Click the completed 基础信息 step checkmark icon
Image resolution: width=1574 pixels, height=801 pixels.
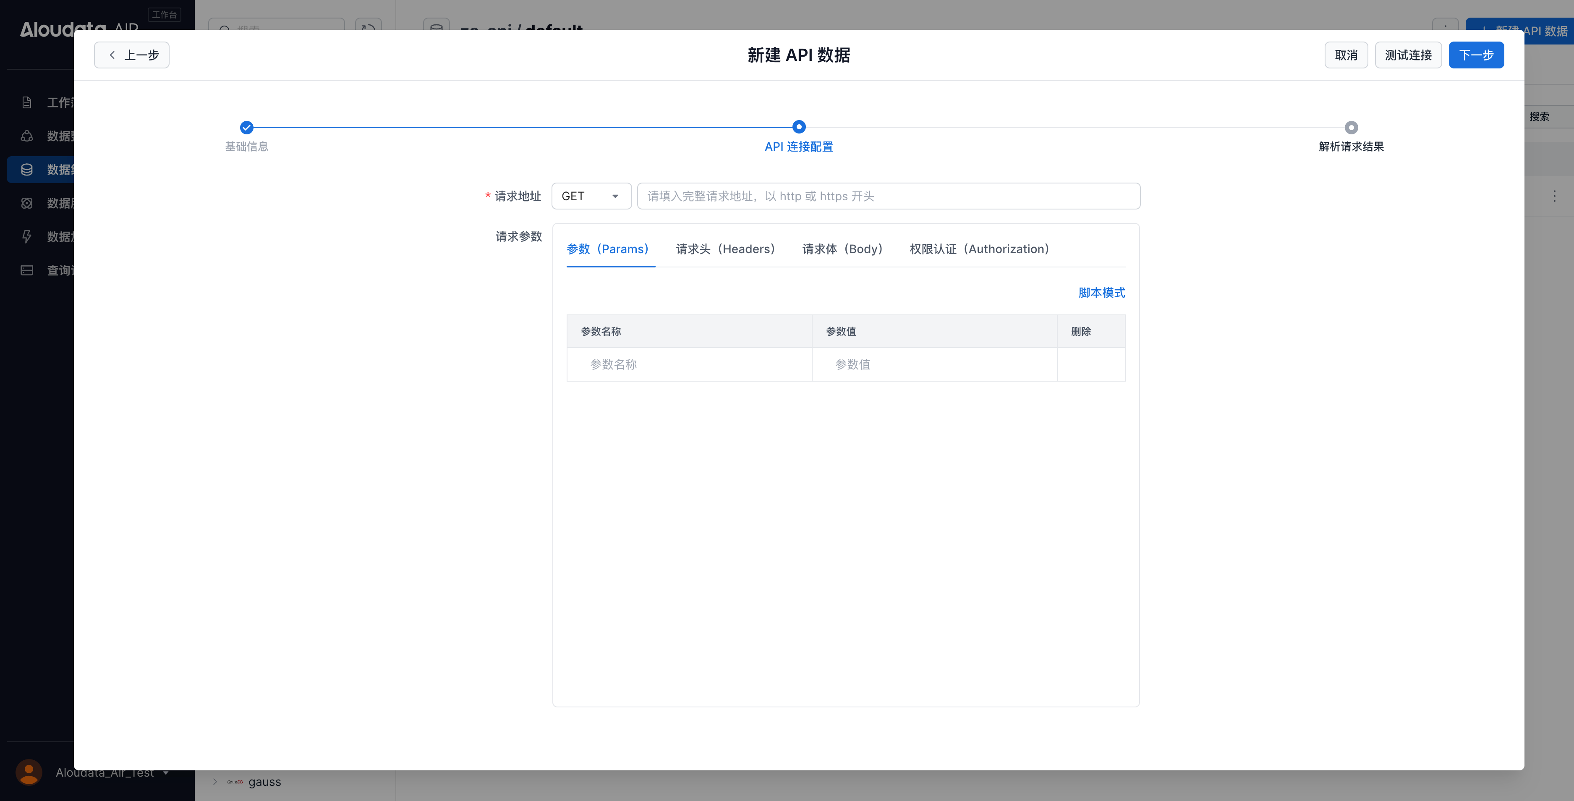(x=246, y=127)
